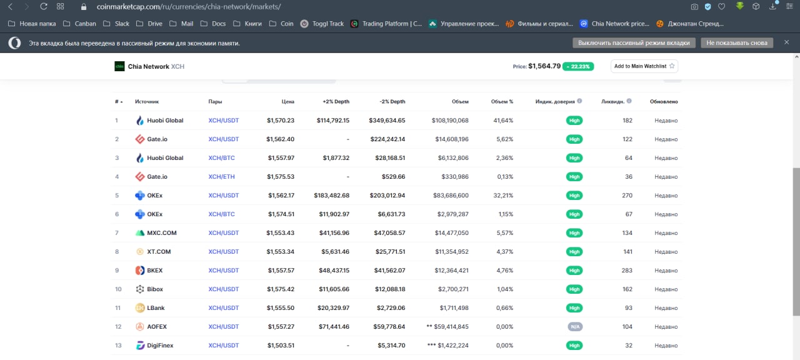Click the $1,503.51 price in DigiFinex row
Screen dimensions: 800x360
[281, 346]
